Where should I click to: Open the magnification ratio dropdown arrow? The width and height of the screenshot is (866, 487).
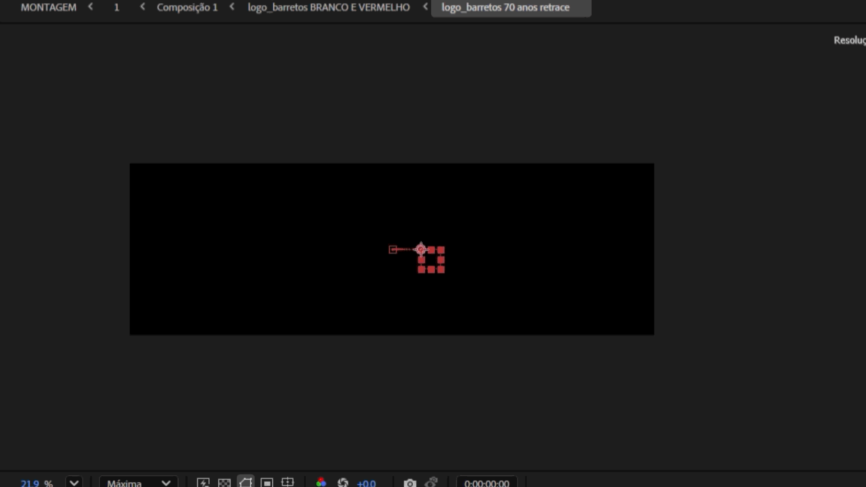pyautogui.click(x=74, y=482)
